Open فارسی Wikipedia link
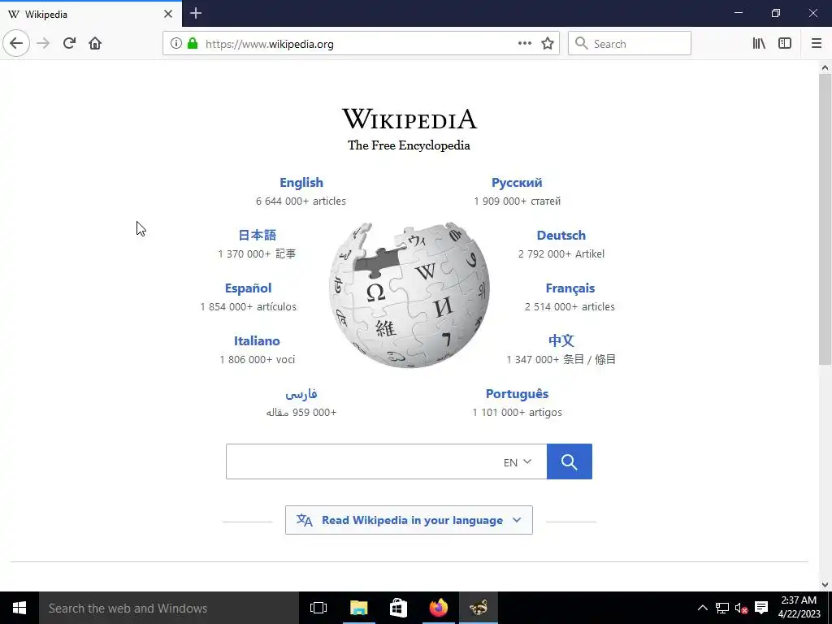 [x=301, y=394]
